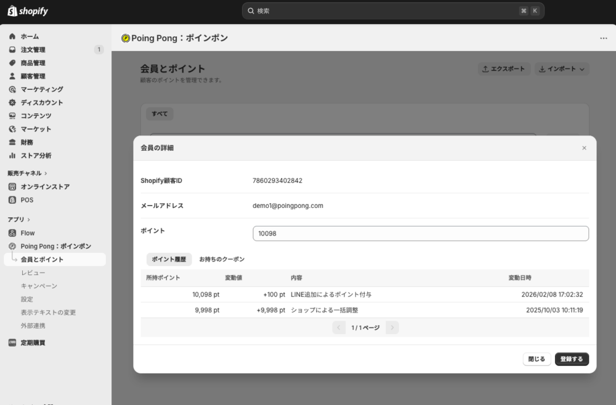
Task: Click the Shopify logo in top bar
Action: pyautogui.click(x=28, y=11)
